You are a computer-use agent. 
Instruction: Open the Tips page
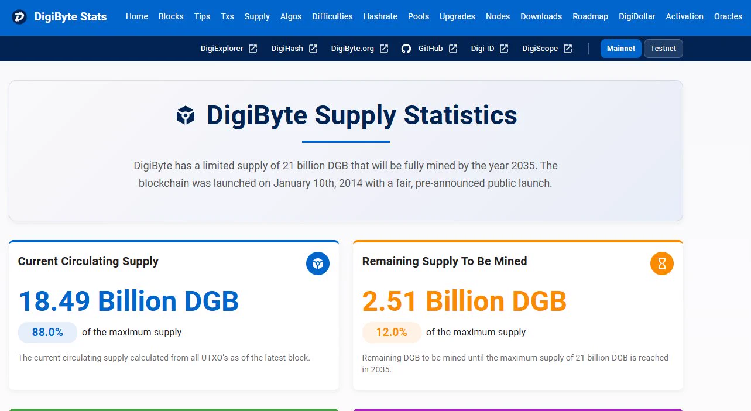click(203, 17)
